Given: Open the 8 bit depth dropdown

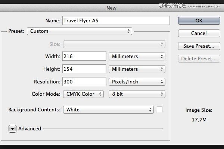Looking at the screenshot, I should [x=137, y=94].
